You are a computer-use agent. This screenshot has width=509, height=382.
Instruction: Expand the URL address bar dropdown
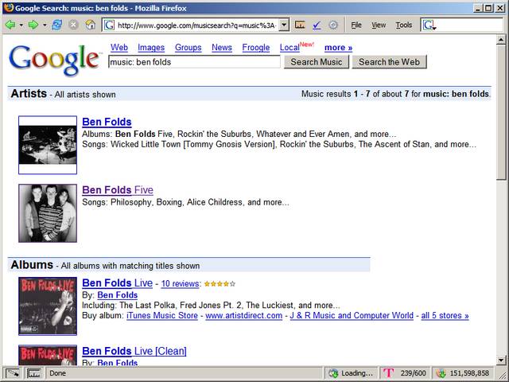tap(284, 25)
